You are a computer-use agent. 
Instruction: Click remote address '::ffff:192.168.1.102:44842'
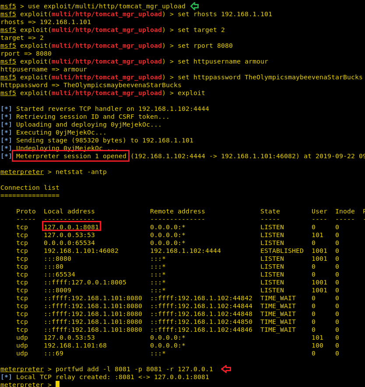coord(201,298)
